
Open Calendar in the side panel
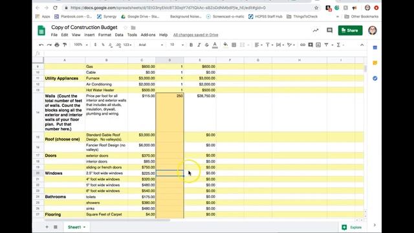pyautogui.click(x=375, y=47)
